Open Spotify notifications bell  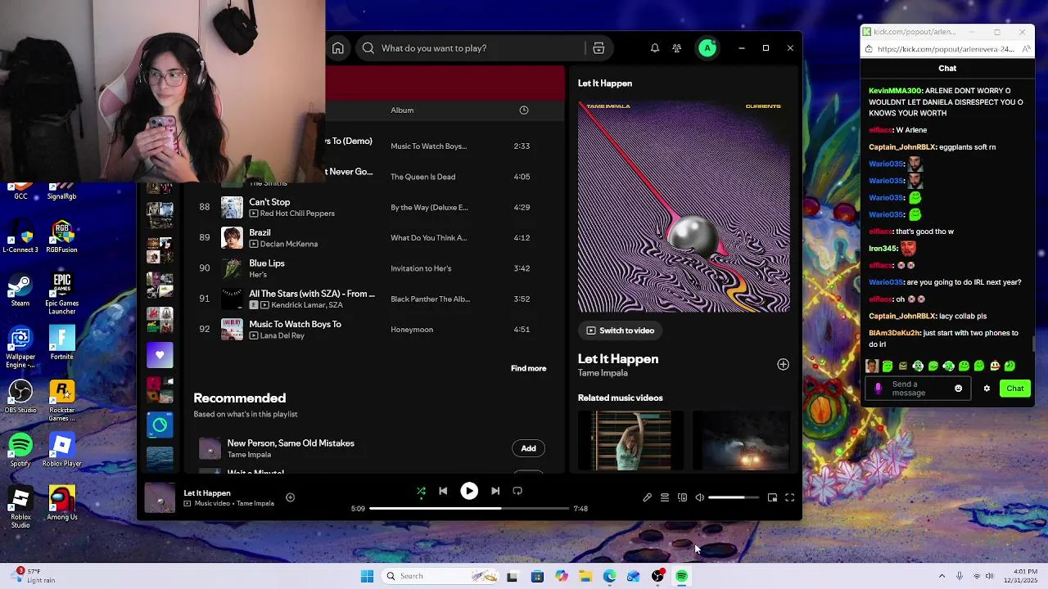click(x=654, y=48)
